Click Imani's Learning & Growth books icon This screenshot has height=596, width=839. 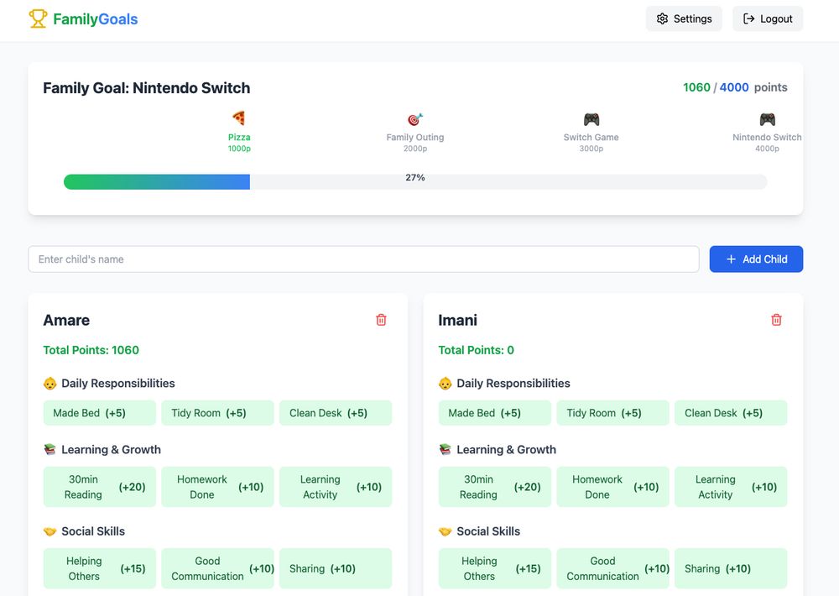[446, 450]
